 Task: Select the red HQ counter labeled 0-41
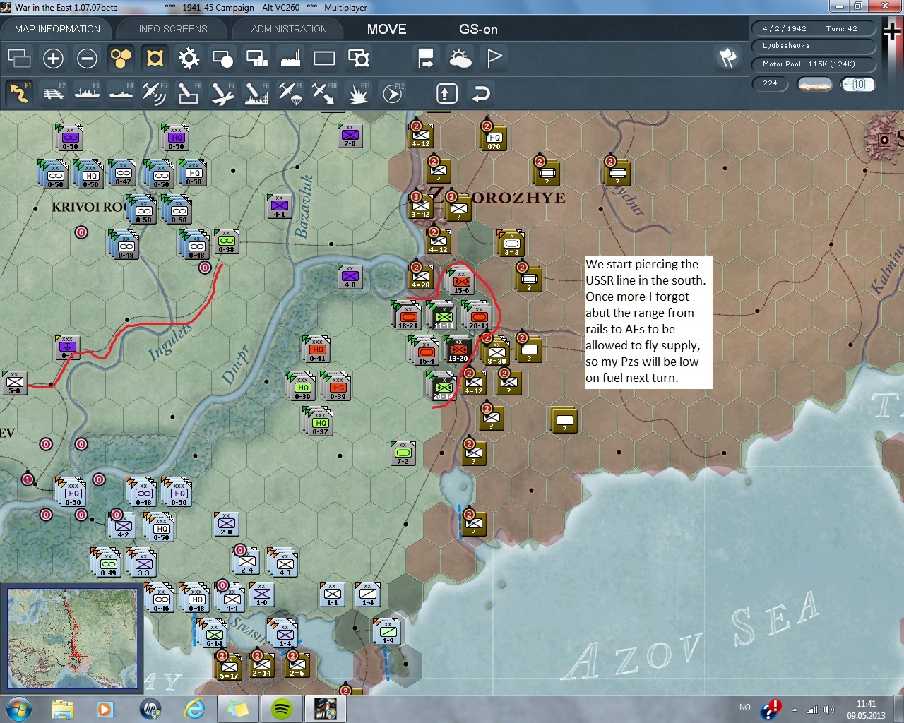(x=318, y=349)
